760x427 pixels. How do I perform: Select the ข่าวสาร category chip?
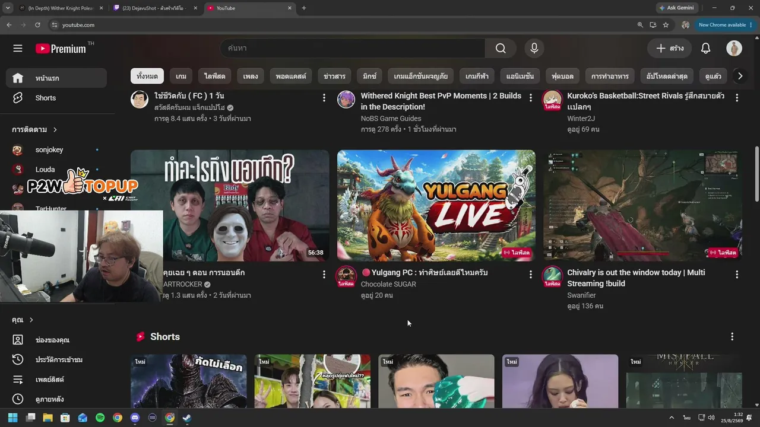[x=334, y=76]
